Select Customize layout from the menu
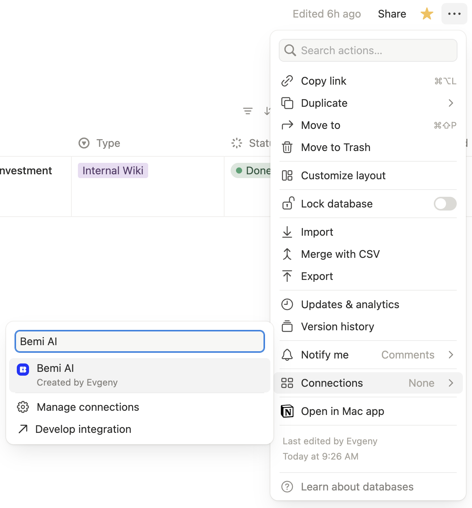 point(343,175)
